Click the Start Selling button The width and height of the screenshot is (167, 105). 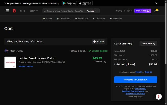click(143, 11)
